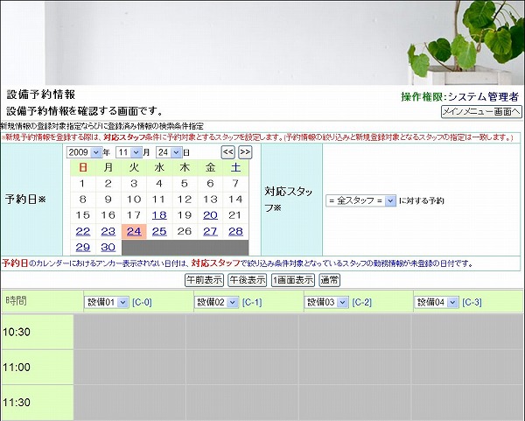525x421 pixels.
Task: Click the [C-3] column link
Action: click(472, 302)
